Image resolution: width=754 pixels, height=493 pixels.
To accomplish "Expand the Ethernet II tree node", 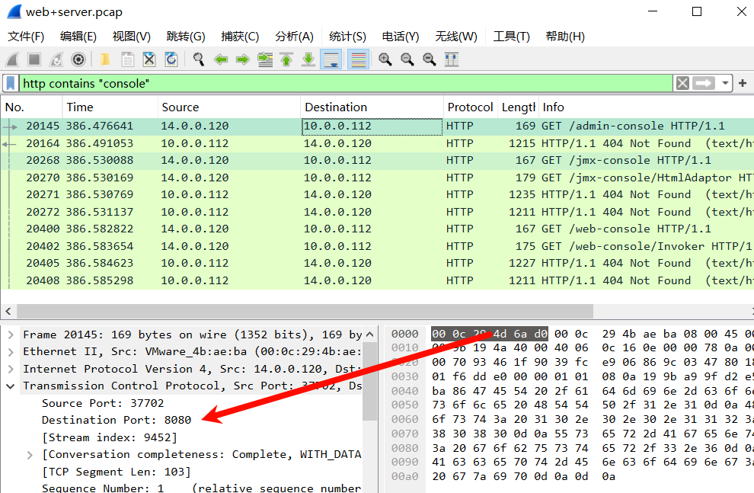I will pyautogui.click(x=11, y=351).
